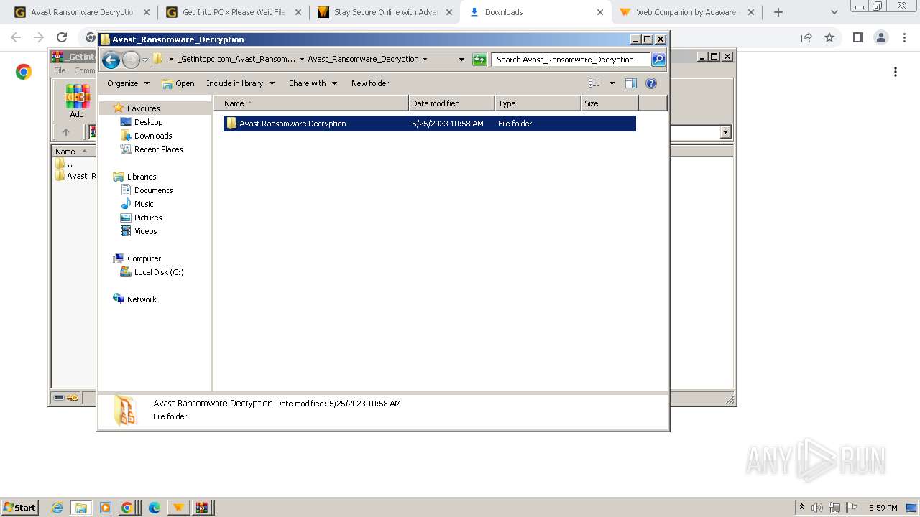This screenshot has height=517, width=920.
Task: Open the File menu in the WinRAR window
Action: pos(60,70)
